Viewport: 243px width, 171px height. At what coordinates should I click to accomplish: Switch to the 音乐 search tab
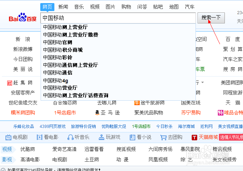tap(79, 7)
